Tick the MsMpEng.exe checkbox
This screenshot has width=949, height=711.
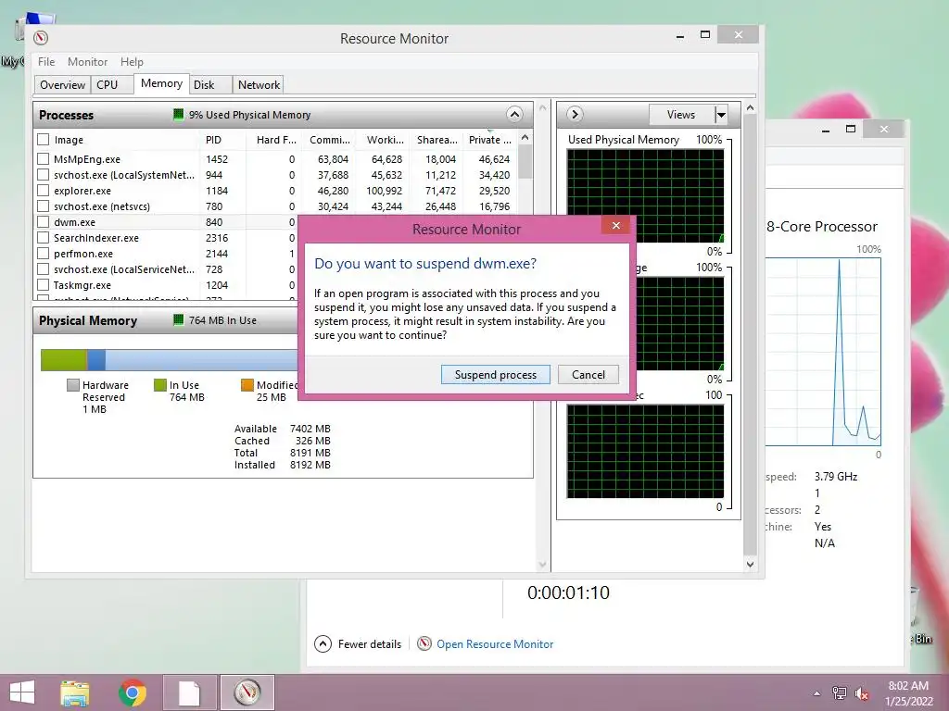pos(43,159)
